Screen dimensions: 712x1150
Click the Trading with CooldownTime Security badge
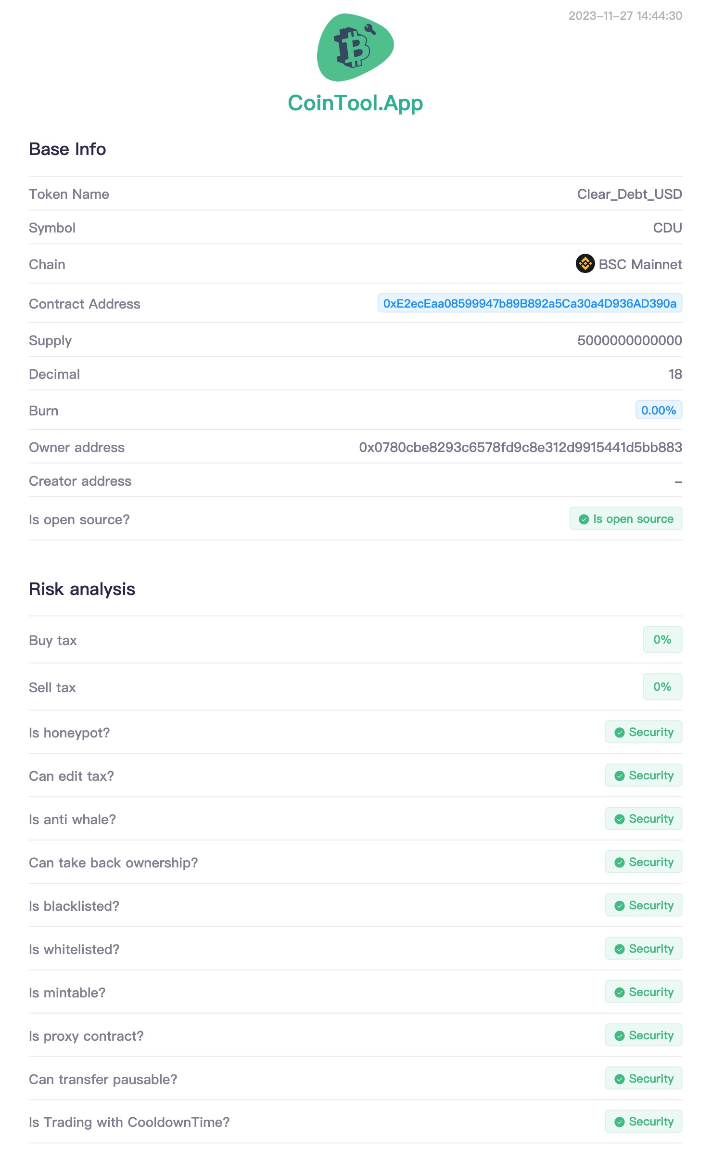[644, 1122]
